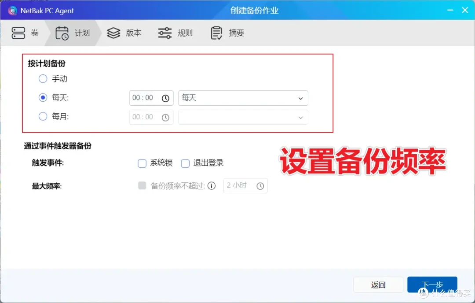Image resolution: width=475 pixels, height=303 pixels.
Task: Open clock picker in the daily time field
Action: click(165, 98)
